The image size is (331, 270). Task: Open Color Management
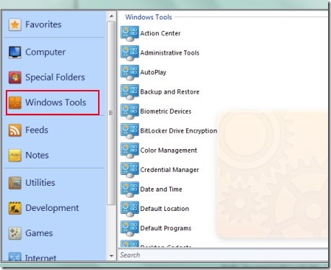(x=169, y=150)
